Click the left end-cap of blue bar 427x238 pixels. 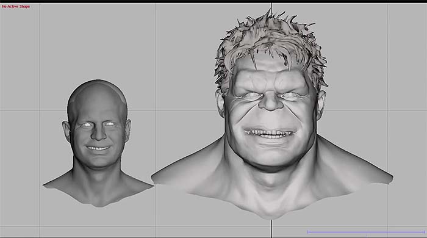point(307,232)
